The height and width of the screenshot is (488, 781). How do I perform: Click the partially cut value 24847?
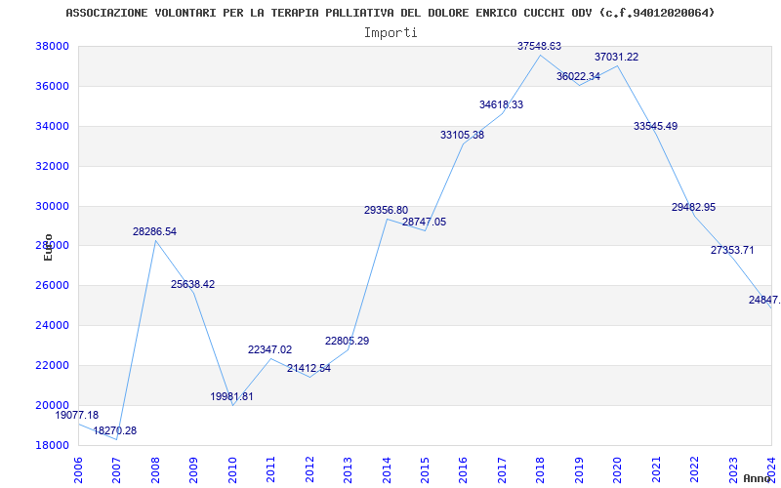(x=764, y=301)
